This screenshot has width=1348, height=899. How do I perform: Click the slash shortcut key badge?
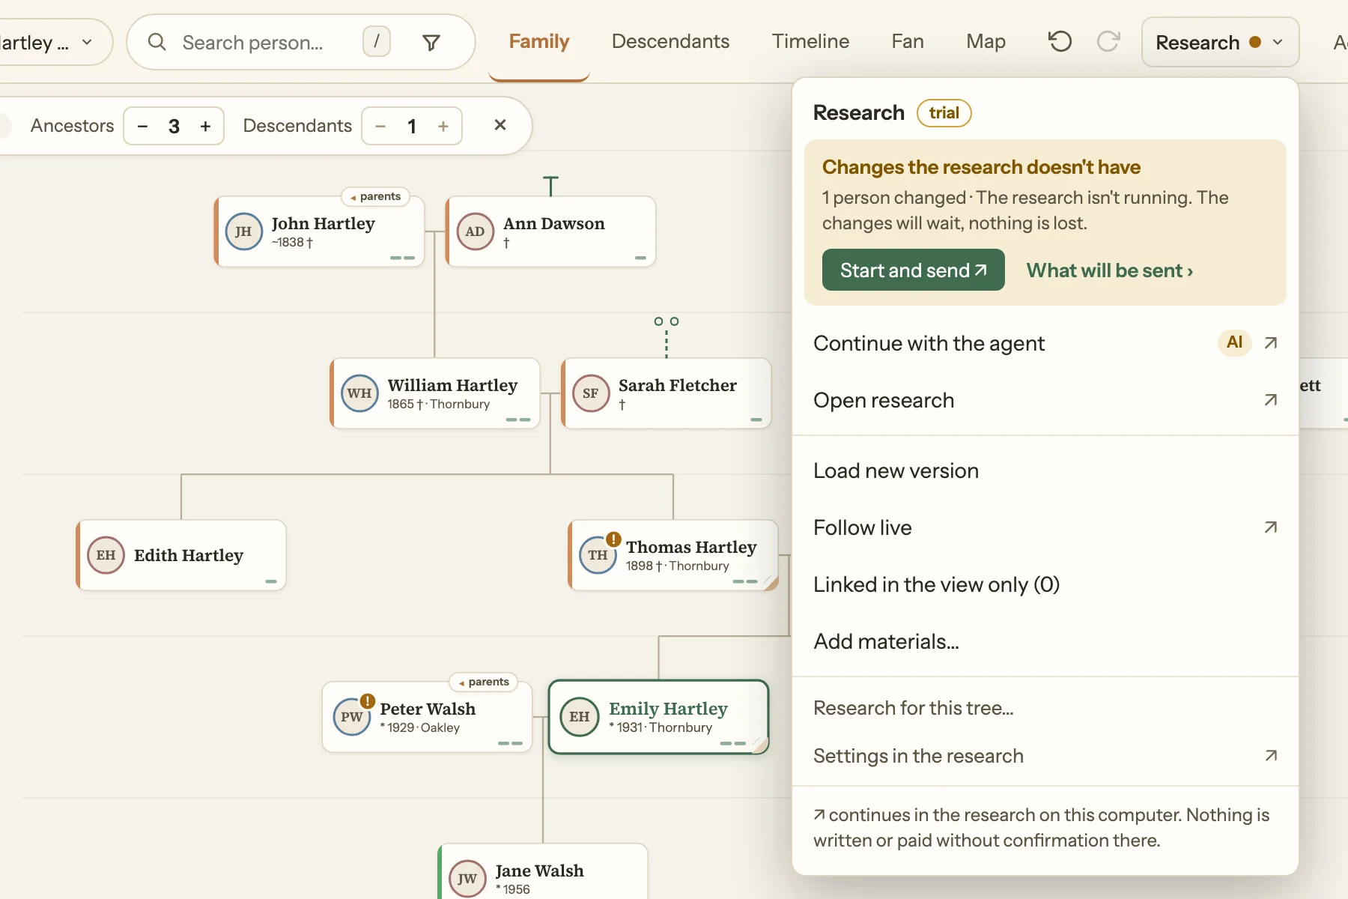(377, 41)
